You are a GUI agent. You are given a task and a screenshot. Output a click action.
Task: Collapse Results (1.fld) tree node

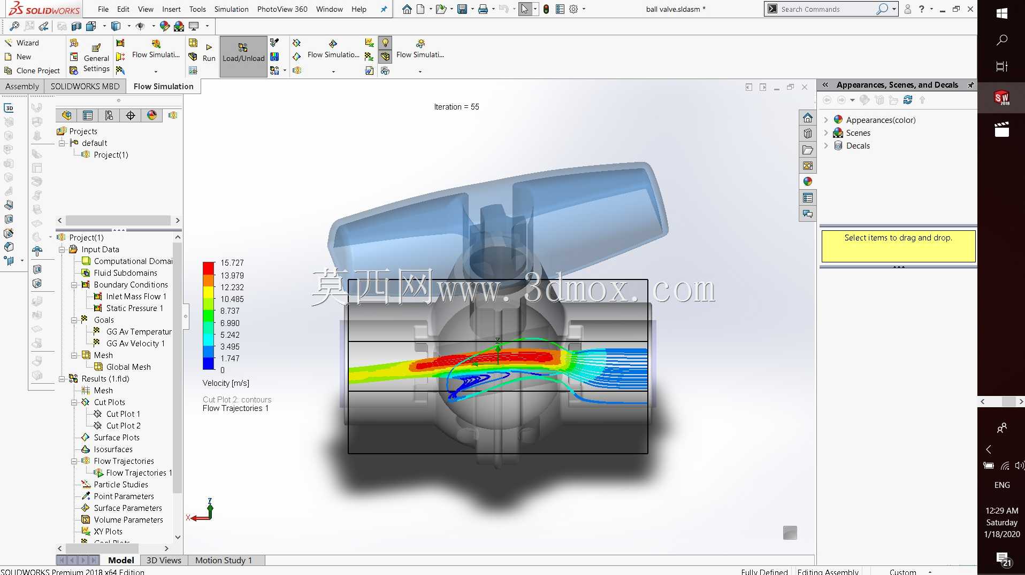[62, 379]
